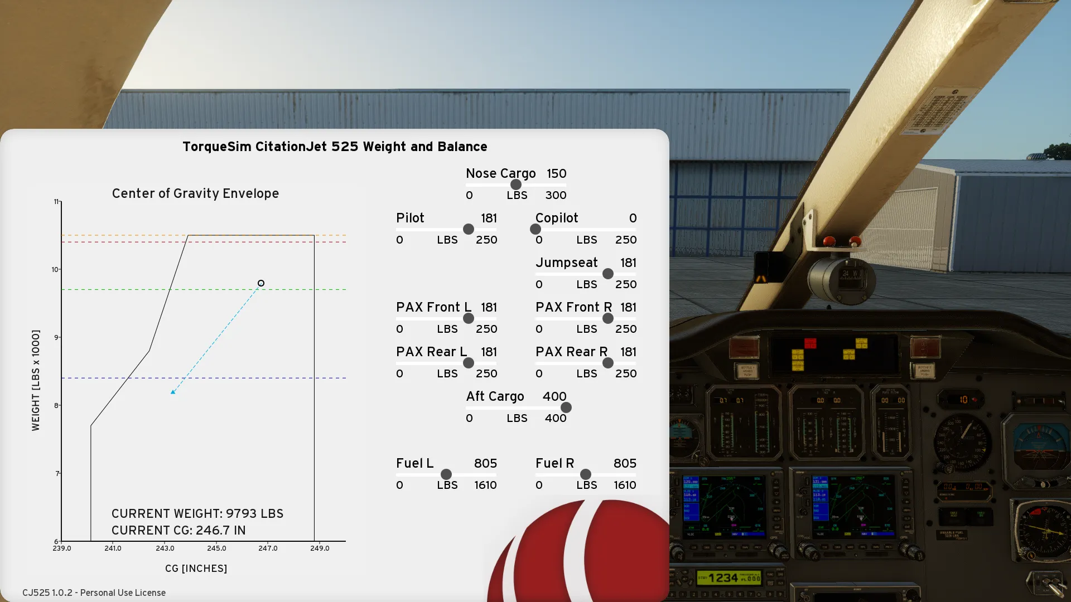Click the Aft Cargo slider knob
Screen dimensions: 1071x602
[x=566, y=407]
